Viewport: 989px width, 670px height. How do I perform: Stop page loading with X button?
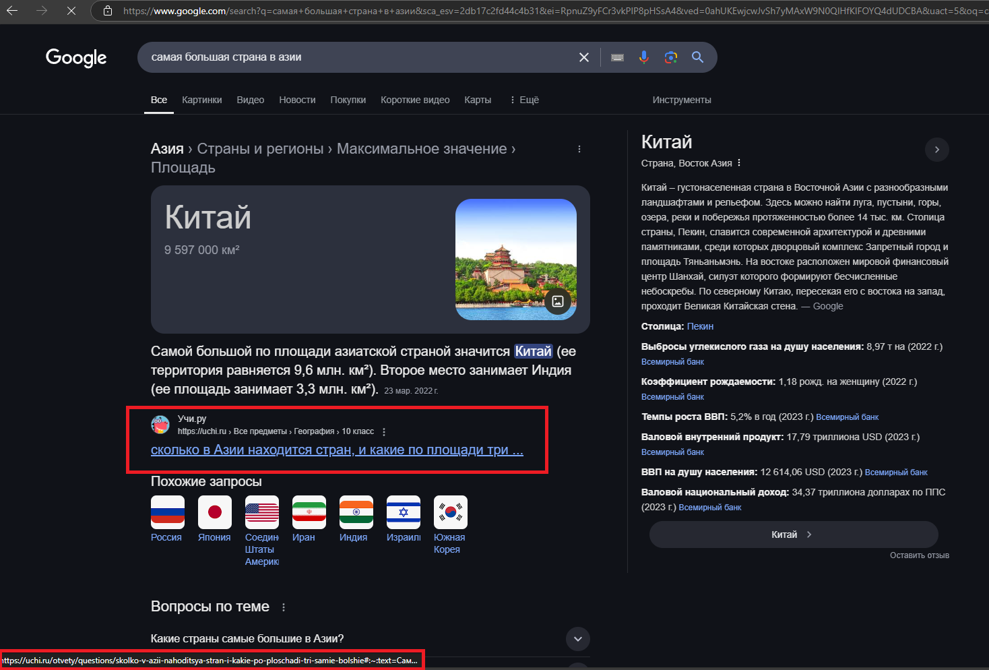pos(71,11)
